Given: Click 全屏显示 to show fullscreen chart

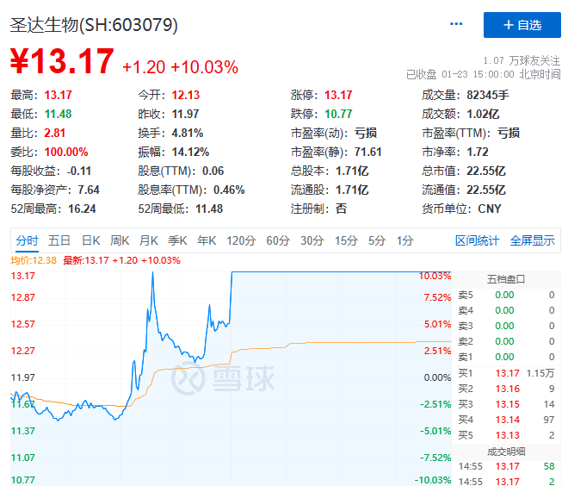Looking at the screenshot, I should (x=532, y=240).
